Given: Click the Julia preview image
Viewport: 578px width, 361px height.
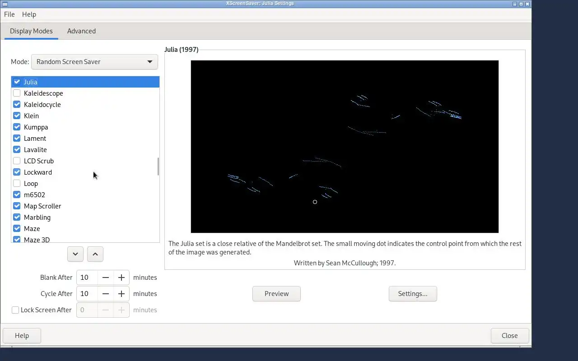Looking at the screenshot, I should pos(345,147).
